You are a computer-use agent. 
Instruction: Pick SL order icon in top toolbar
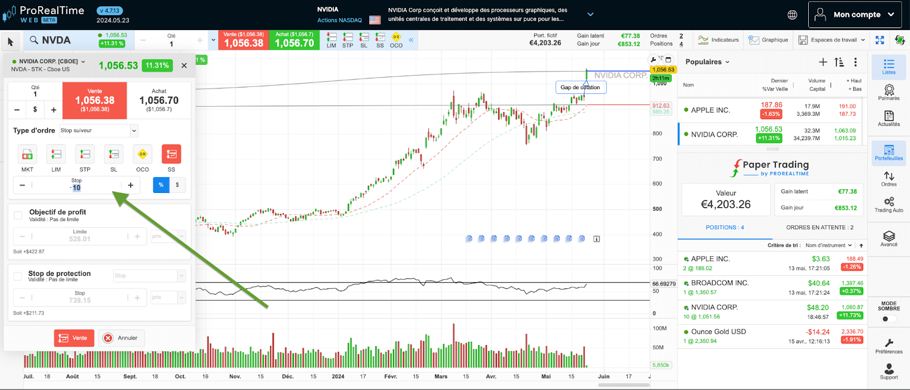tap(364, 40)
